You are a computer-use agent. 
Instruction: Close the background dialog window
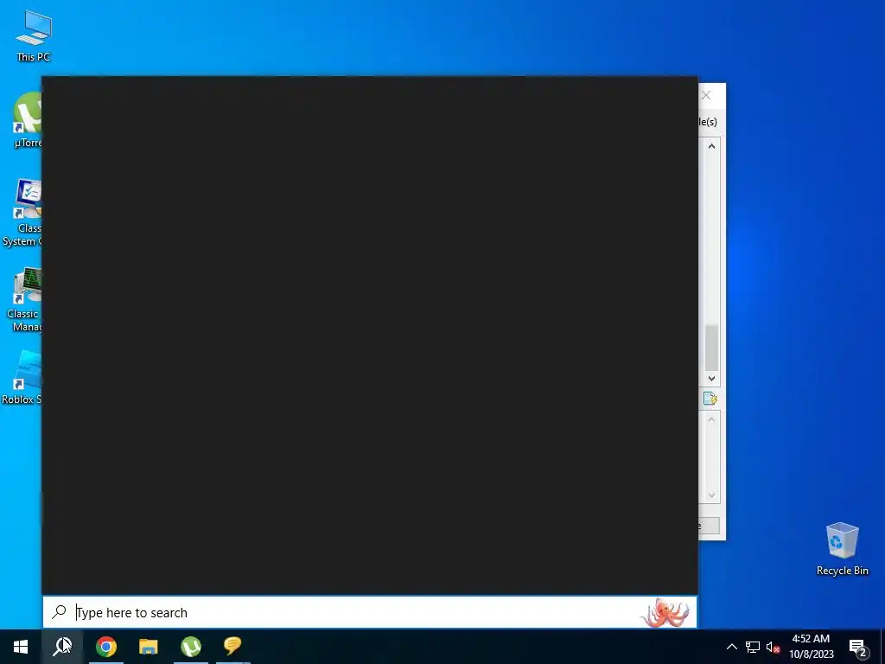point(706,95)
